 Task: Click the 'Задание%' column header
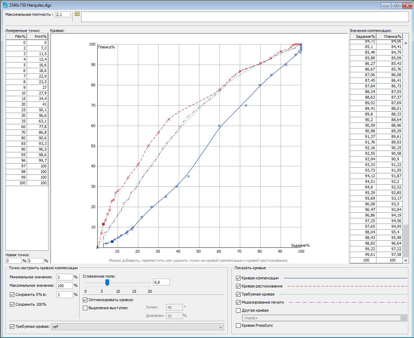pyautogui.click(x=363, y=37)
